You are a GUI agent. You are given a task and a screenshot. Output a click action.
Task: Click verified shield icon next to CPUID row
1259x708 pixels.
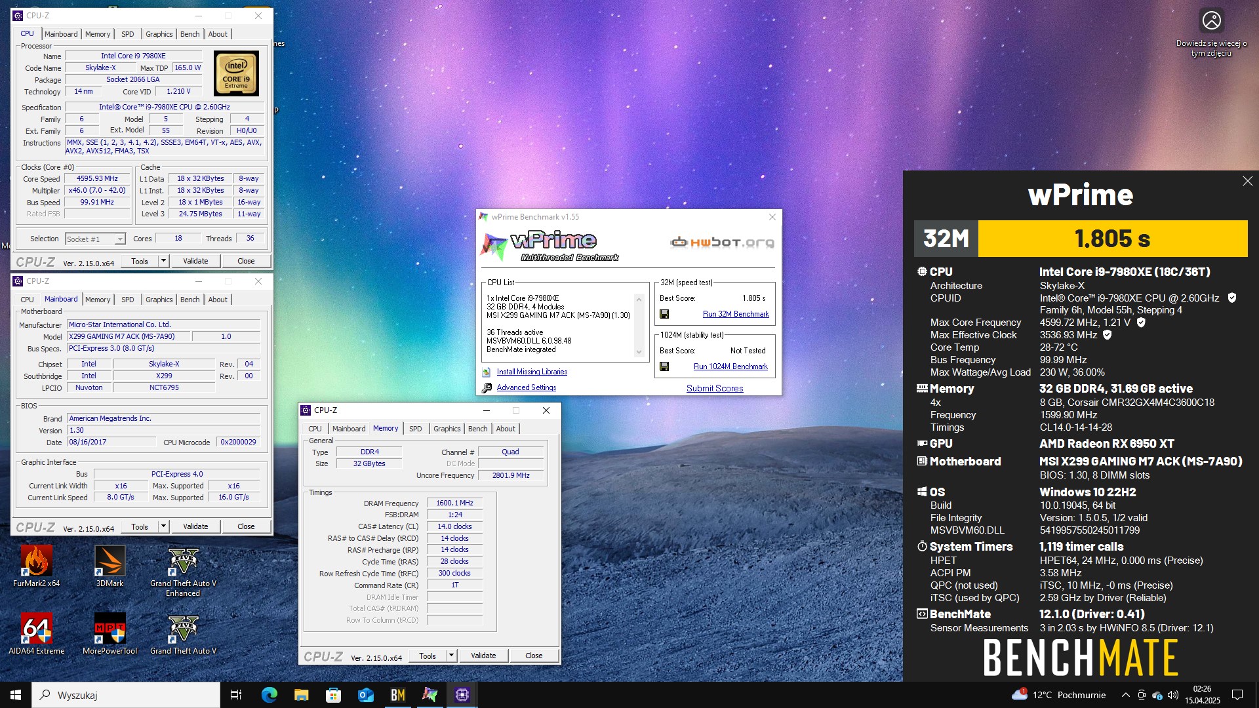click(x=1232, y=298)
